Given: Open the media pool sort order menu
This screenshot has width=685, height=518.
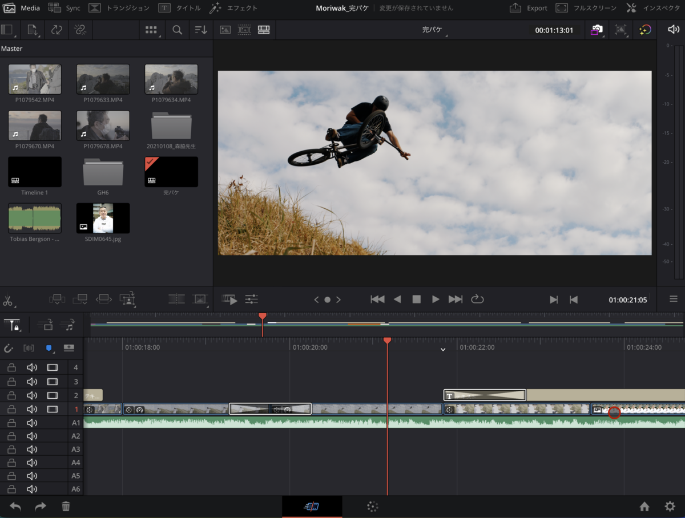Looking at the screenshot, I should click(200, 30).
